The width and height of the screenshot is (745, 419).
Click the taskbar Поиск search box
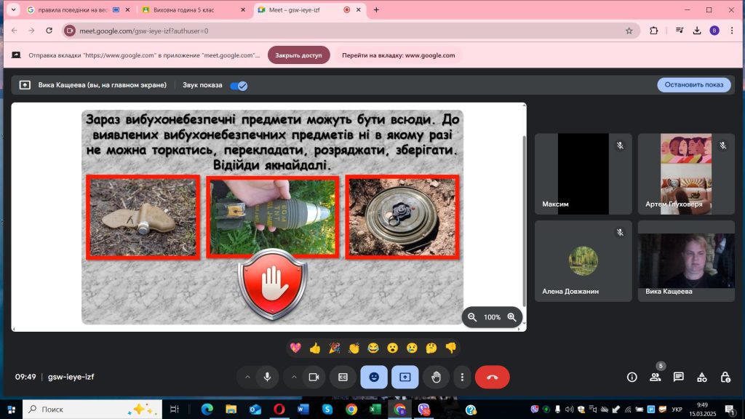(x=92, y=410)
